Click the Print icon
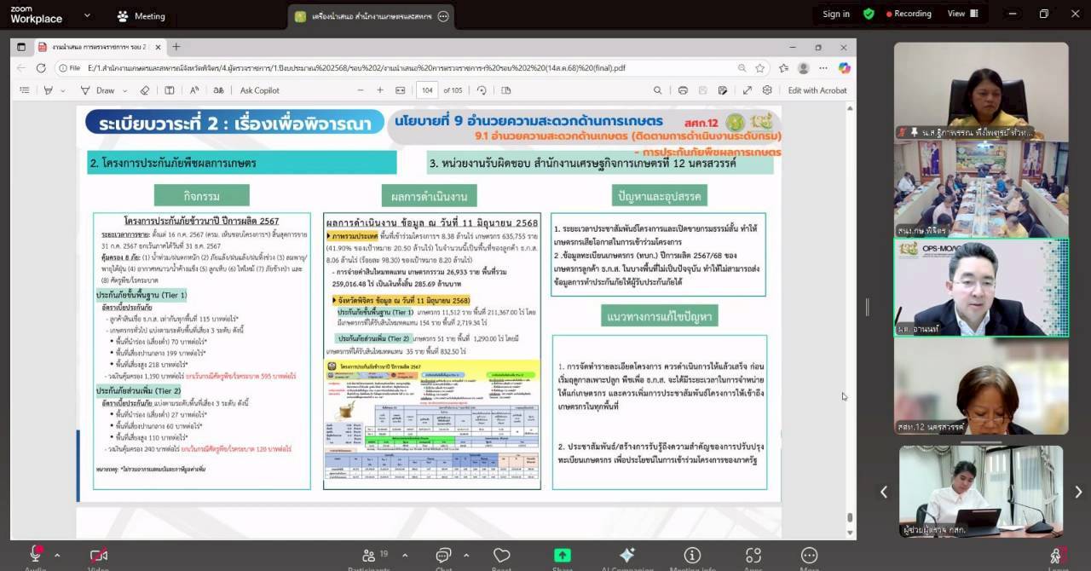Image resolution: width=1091 pixels, height=571 pixels. 682,89
